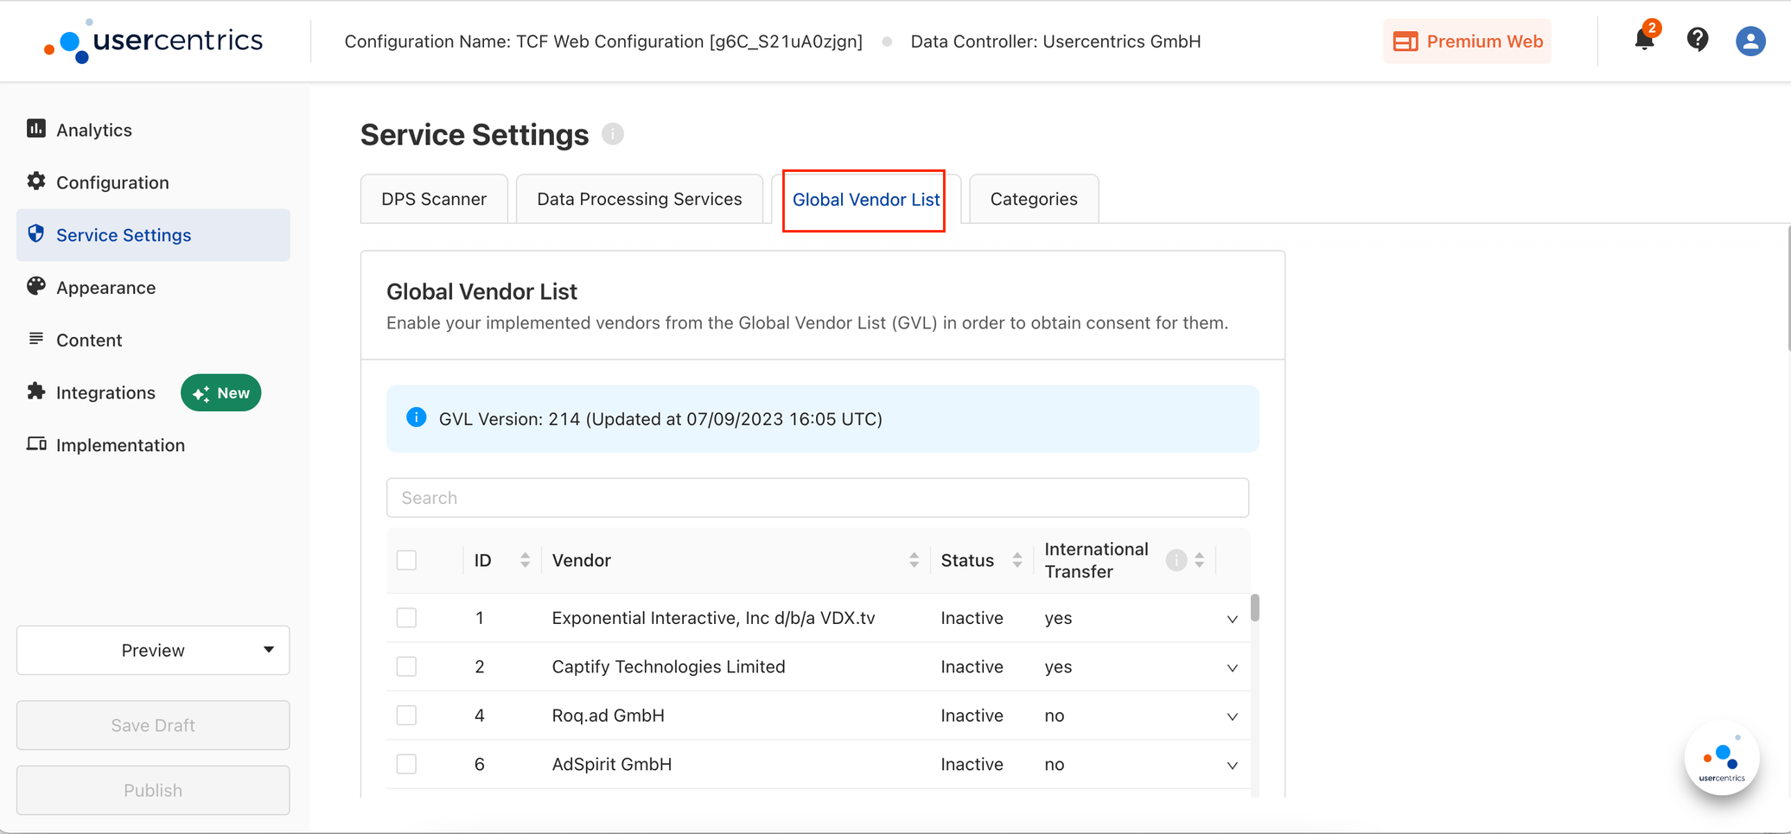1791x834 pixels.
Task: Expand the AdSpirit GmbH row details
Action: (1232, 765)
